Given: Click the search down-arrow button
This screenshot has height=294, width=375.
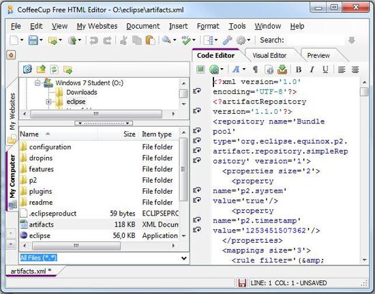Looking at the screenshot, I should pyautogui.click(x=352, y=40).
